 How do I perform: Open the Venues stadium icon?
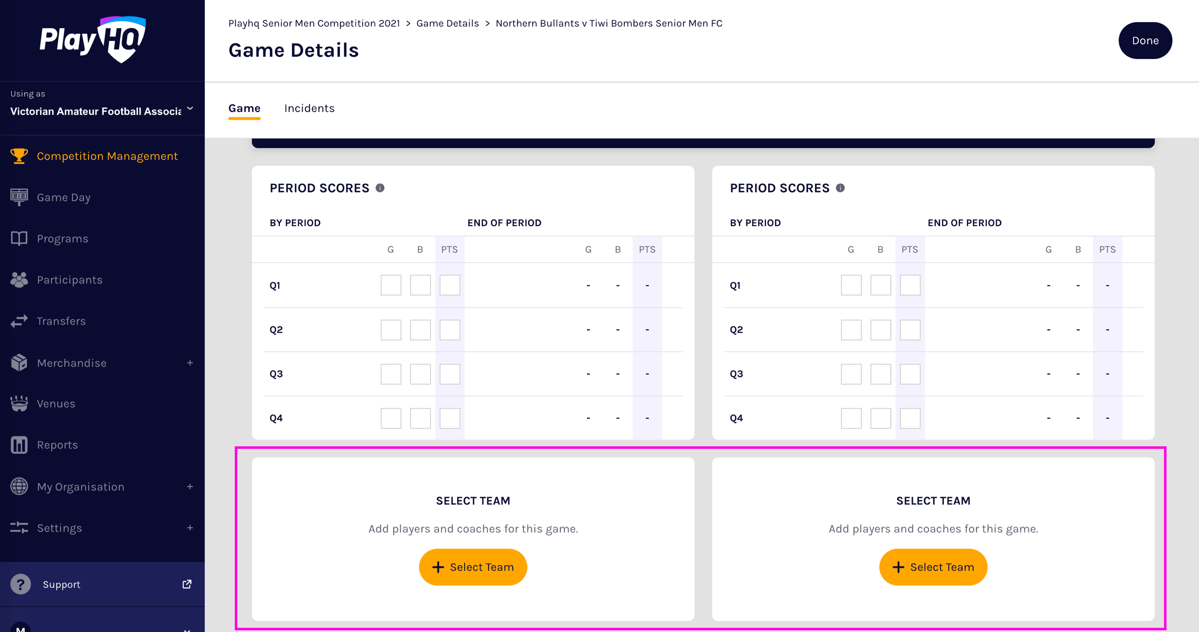click(x=19, y=403)
